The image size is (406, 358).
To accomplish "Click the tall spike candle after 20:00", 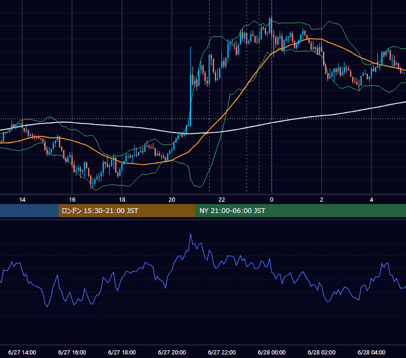I will click(190, 87).
